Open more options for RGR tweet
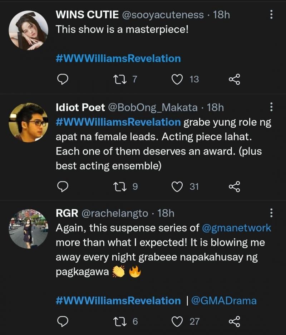This screenshot has width=286, height=335. [271, 213]
